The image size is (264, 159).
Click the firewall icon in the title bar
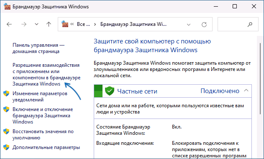click(x=7, y=7)
